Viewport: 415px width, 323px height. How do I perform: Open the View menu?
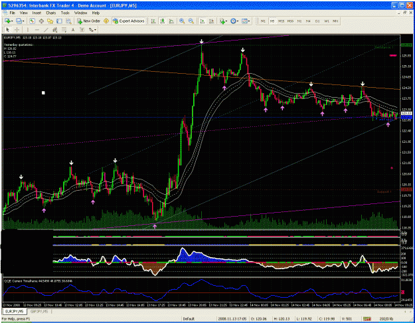[x=23, y=13]
